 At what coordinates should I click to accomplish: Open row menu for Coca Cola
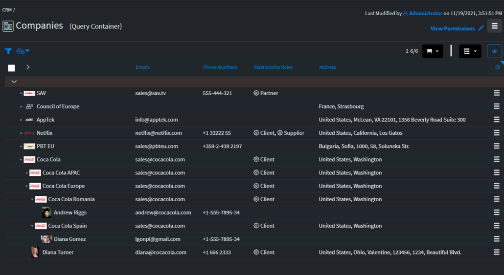[497, 159]
